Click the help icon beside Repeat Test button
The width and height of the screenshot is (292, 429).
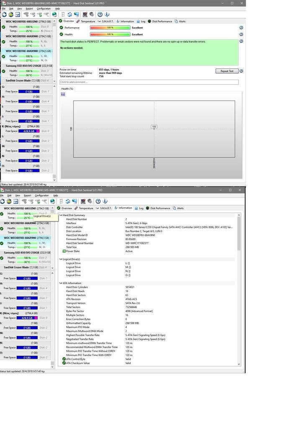241,71
